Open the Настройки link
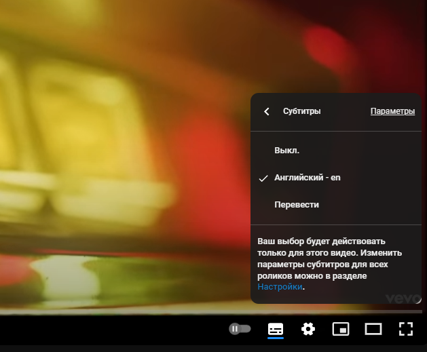The width and height of the screenshot is (427, 352). (280, 287)
